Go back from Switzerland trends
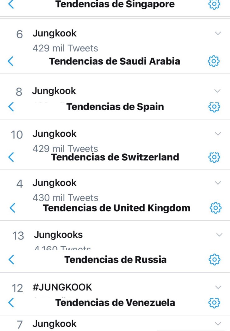Image resolution: width=230 pixels, height=331 pixels. point(11,157)
